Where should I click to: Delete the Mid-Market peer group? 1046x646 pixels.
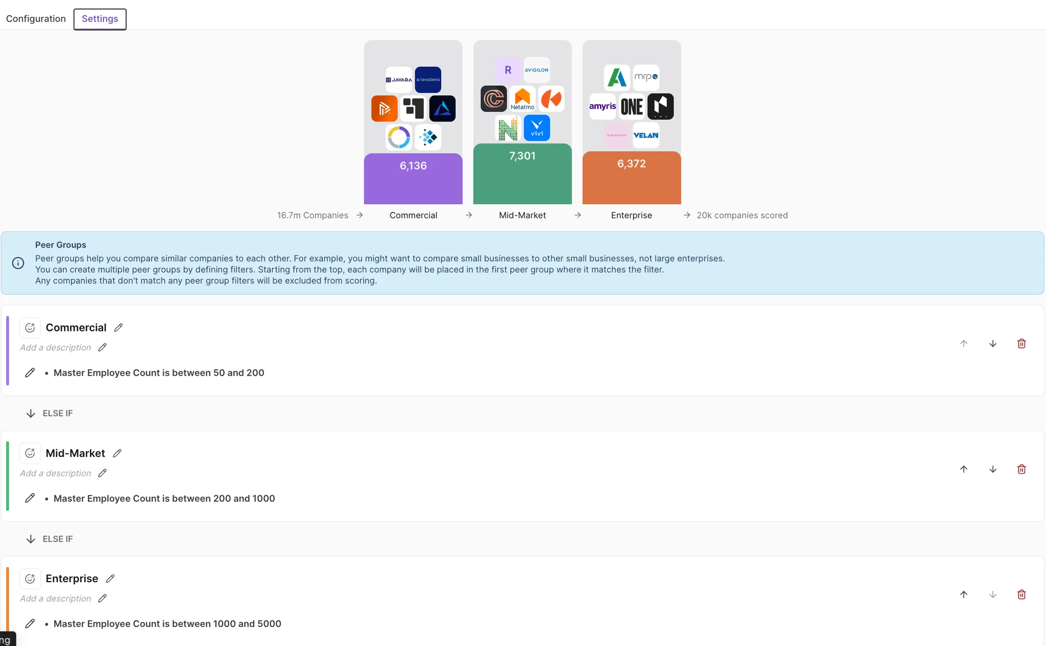(1021, 469)
